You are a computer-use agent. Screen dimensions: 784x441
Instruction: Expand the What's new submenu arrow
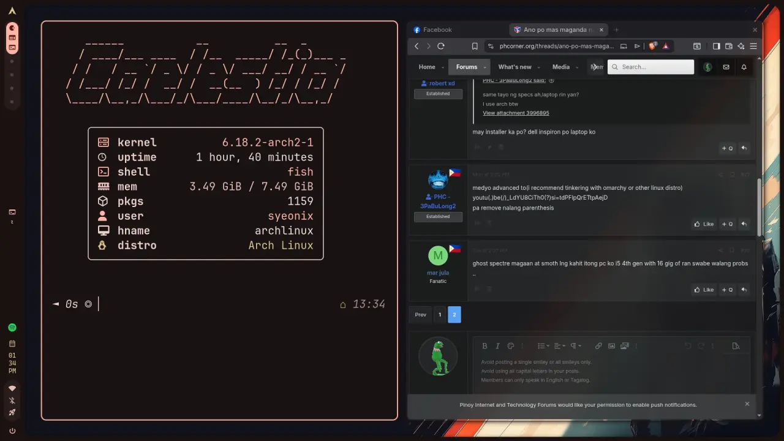pyautogui.click(x=538, y=67)
